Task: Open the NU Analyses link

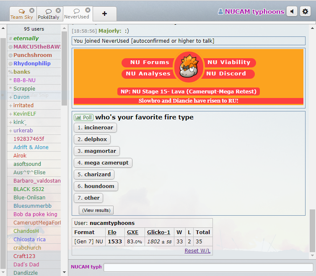Action: tap(148, 74)
